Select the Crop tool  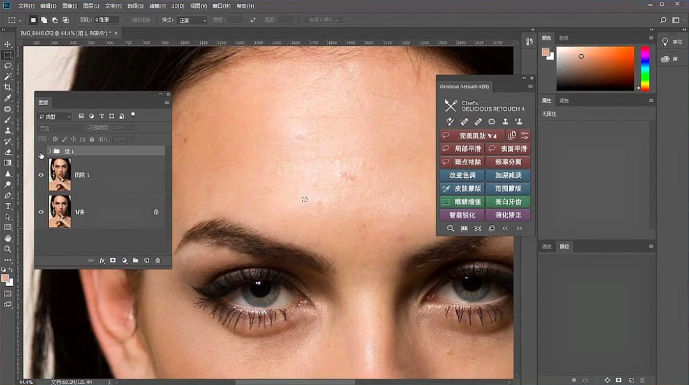coord(8,87)
